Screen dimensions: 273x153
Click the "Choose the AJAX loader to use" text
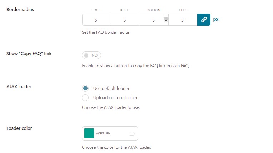(x=110, y=107)
